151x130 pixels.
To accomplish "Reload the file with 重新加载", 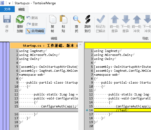I will coord(20,24).
